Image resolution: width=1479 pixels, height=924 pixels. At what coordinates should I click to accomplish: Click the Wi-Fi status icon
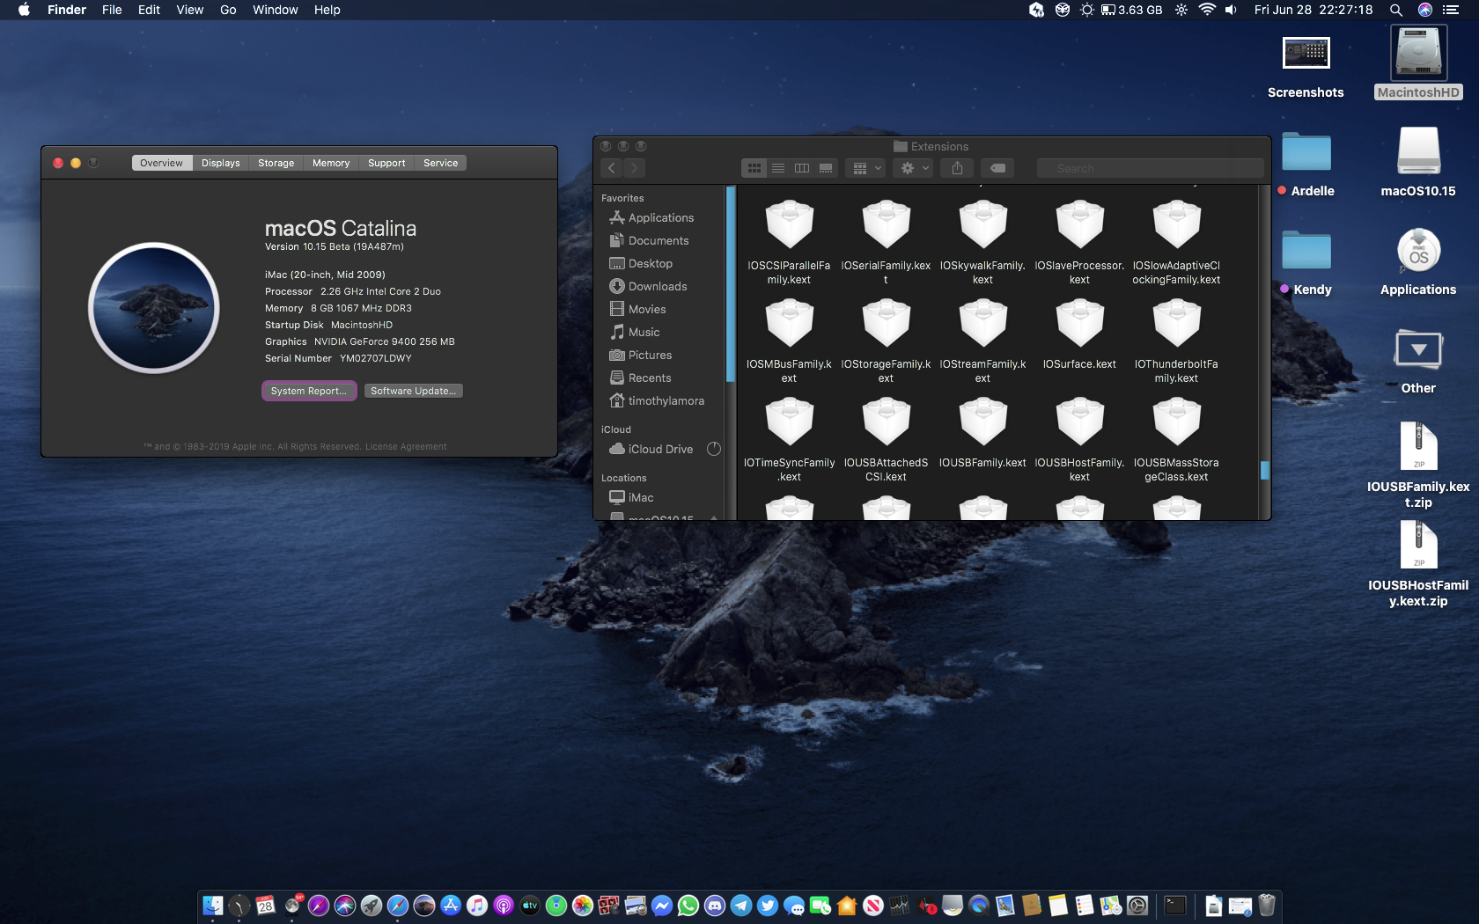tap(1207, 10)
